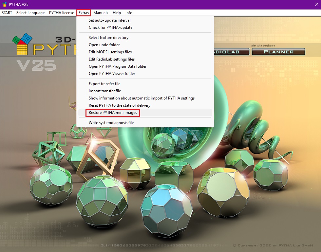Choose Restore PYTHA mini images
321x252 pixels.
point(145,113)
